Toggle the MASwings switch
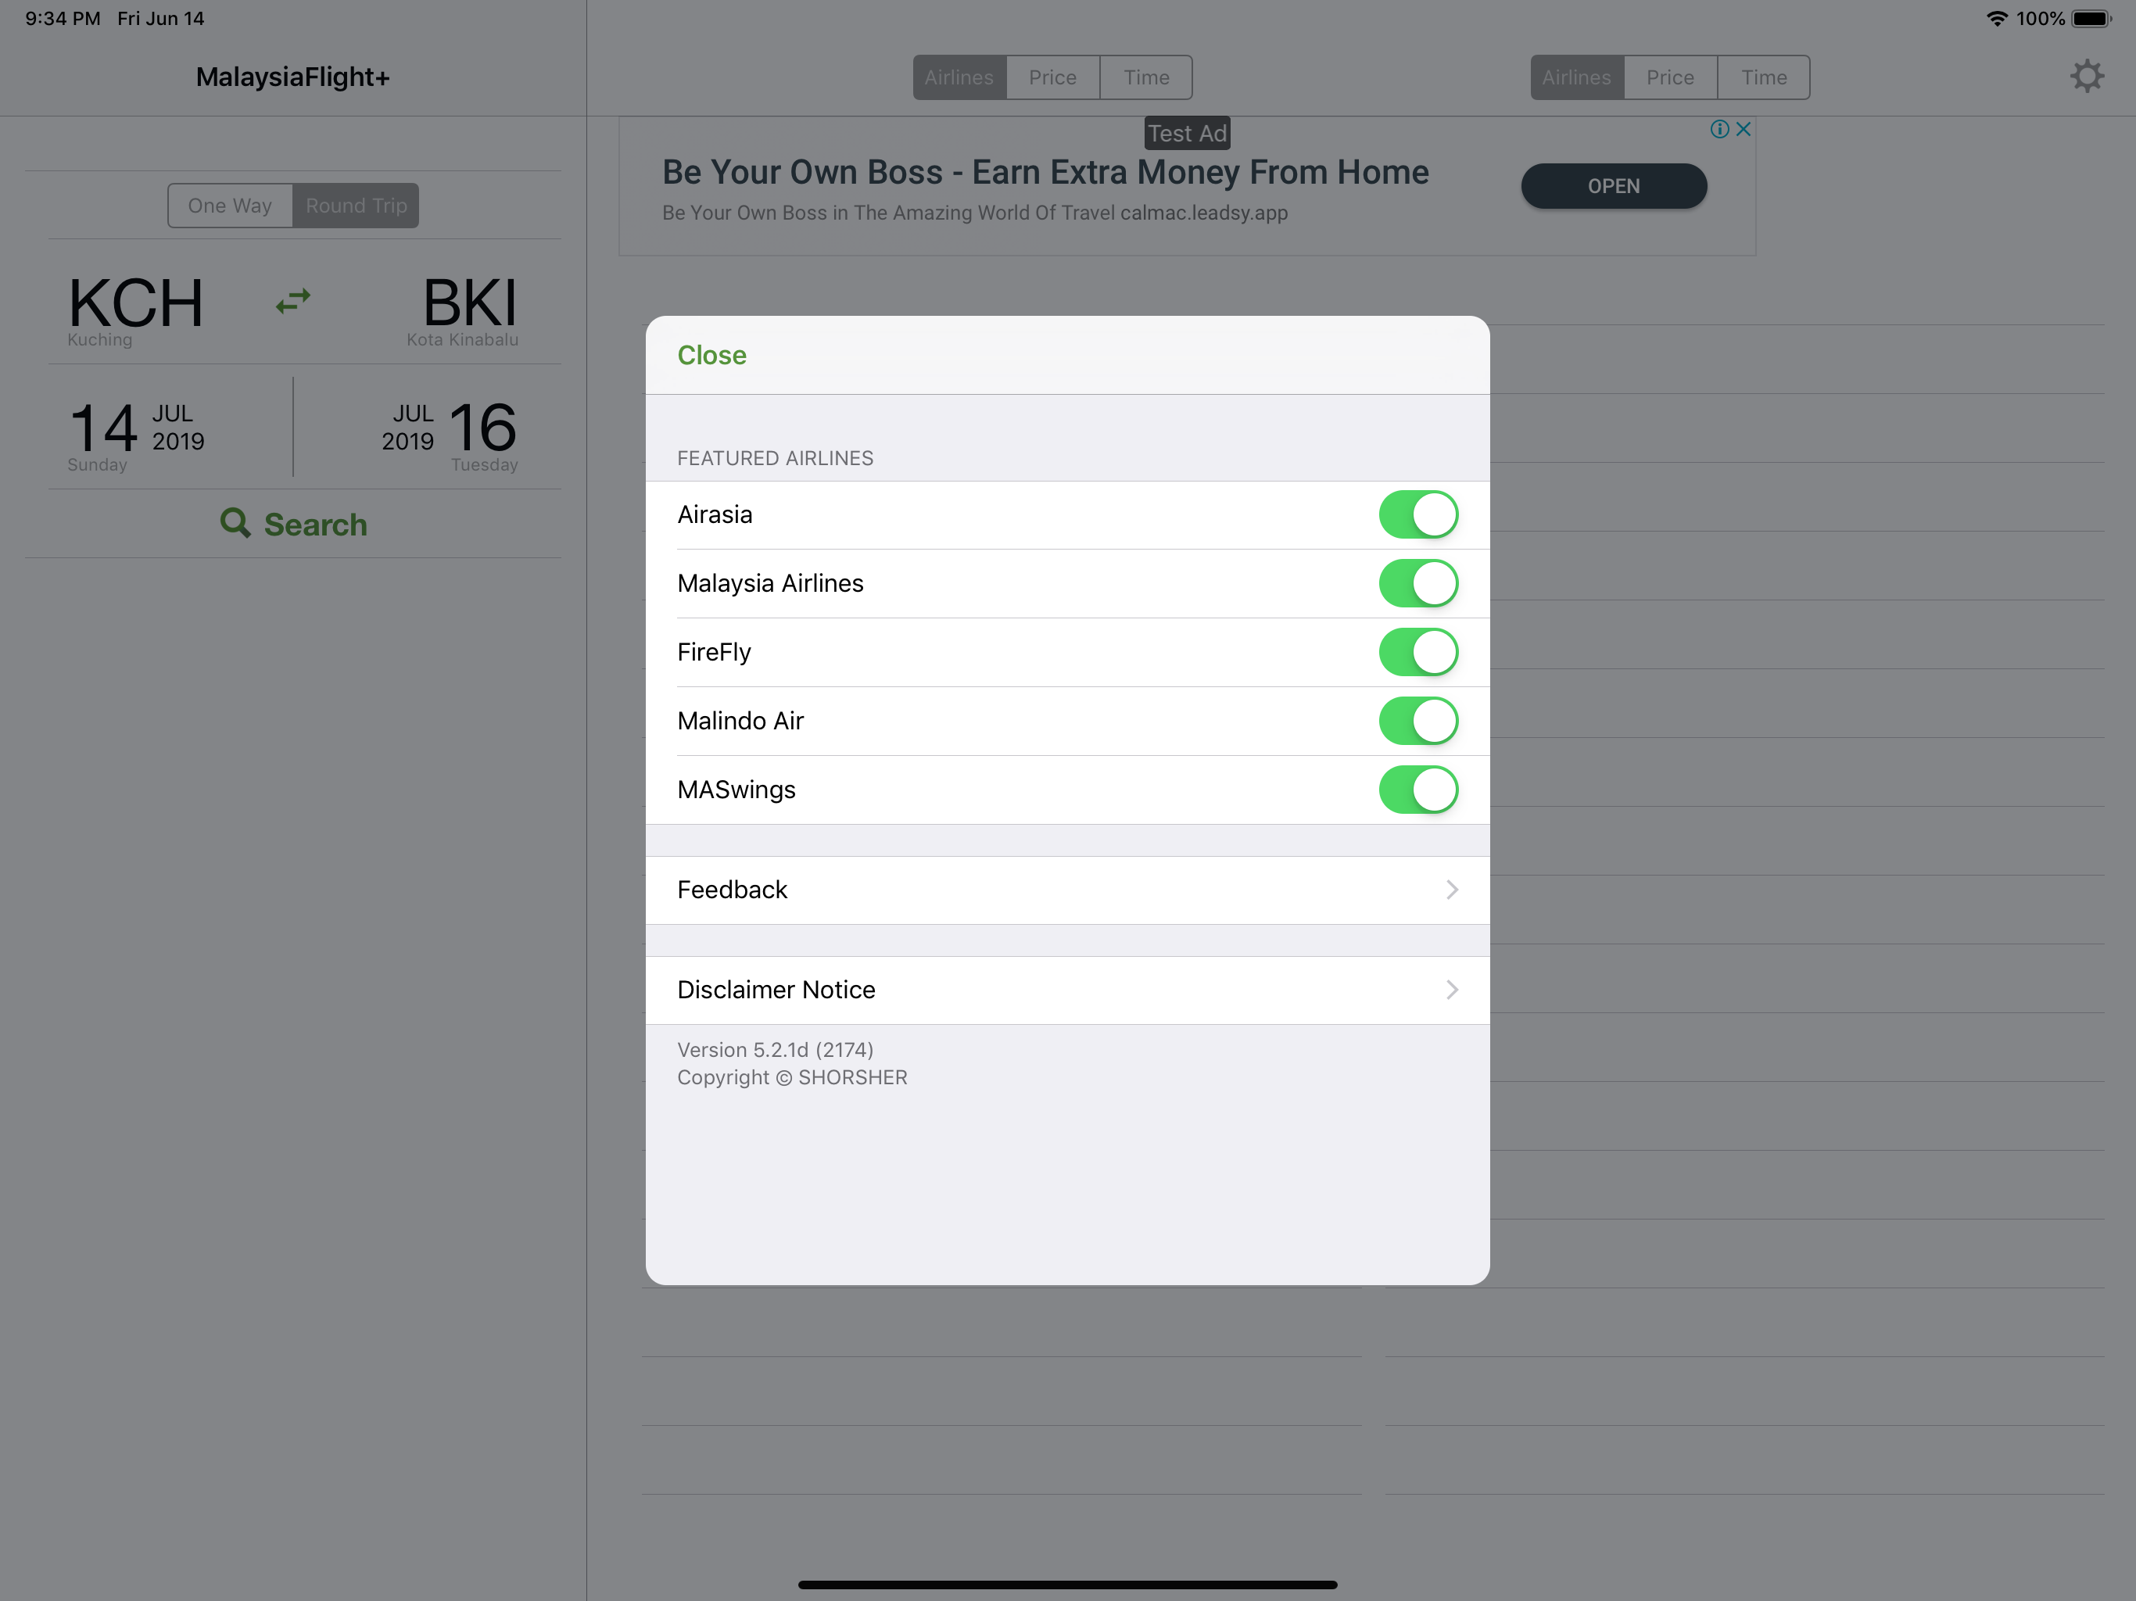The image size is (2136, 1601). (1417, 790)
